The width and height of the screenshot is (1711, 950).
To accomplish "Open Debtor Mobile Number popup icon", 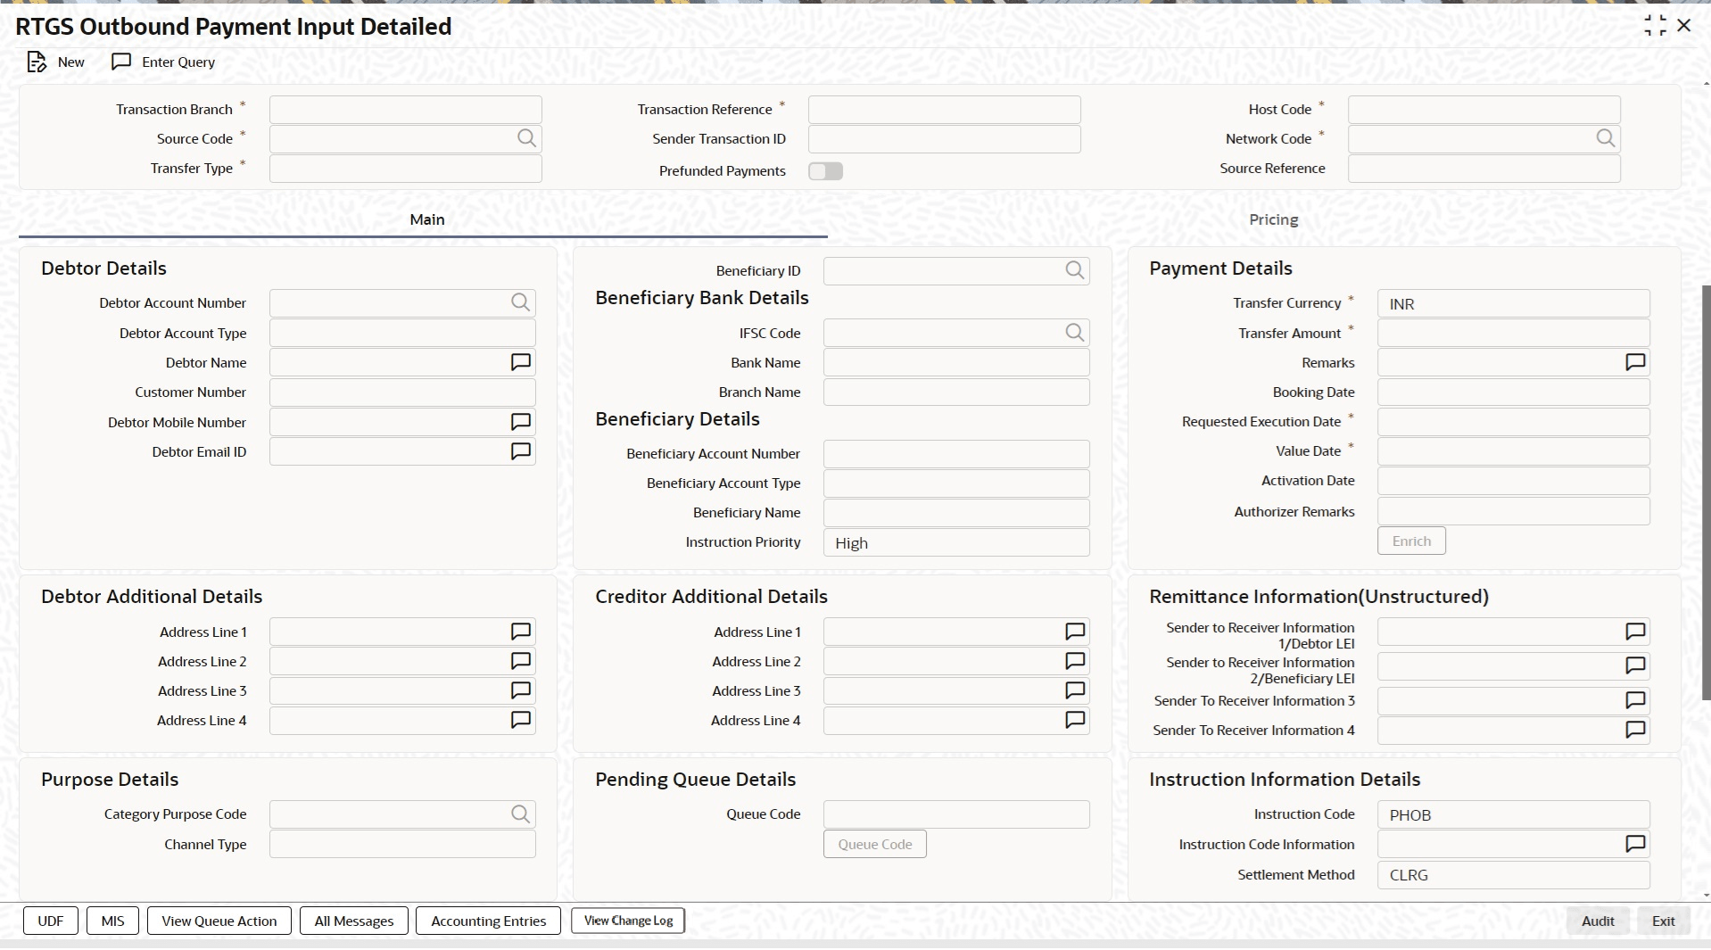I will tap(520, 422).
